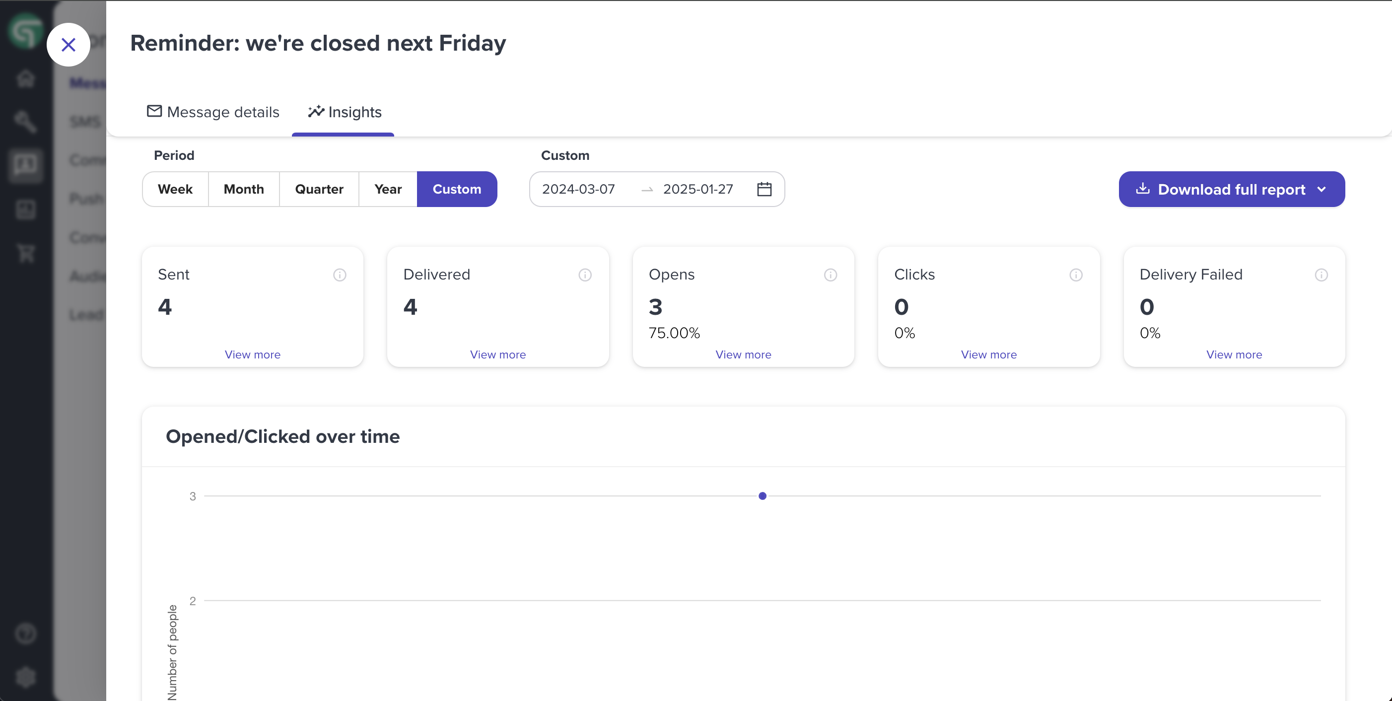
Task: View more on the Delivered card
Action: [498, 354]
